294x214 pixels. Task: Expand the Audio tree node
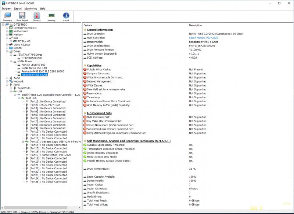click(7, 78)
